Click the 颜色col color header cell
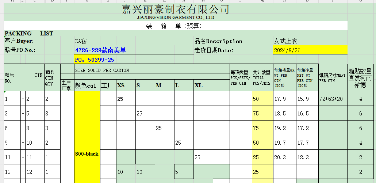The image size is (376, 183). (86, 86)
